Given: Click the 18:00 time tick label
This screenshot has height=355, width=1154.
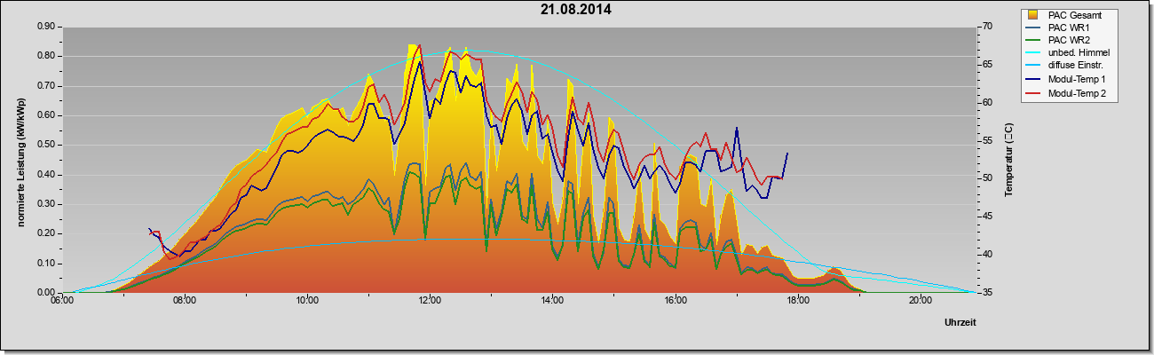Looking at the screenshot, I should coord(798,301).
